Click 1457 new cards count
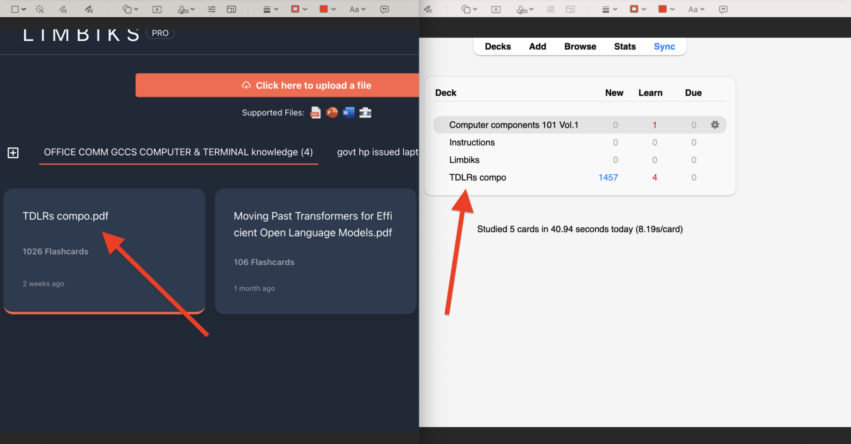851x444 pixels. (608, 177)
